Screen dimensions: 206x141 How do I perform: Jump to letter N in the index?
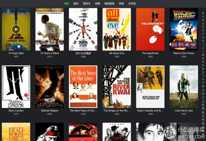point(203,58)
